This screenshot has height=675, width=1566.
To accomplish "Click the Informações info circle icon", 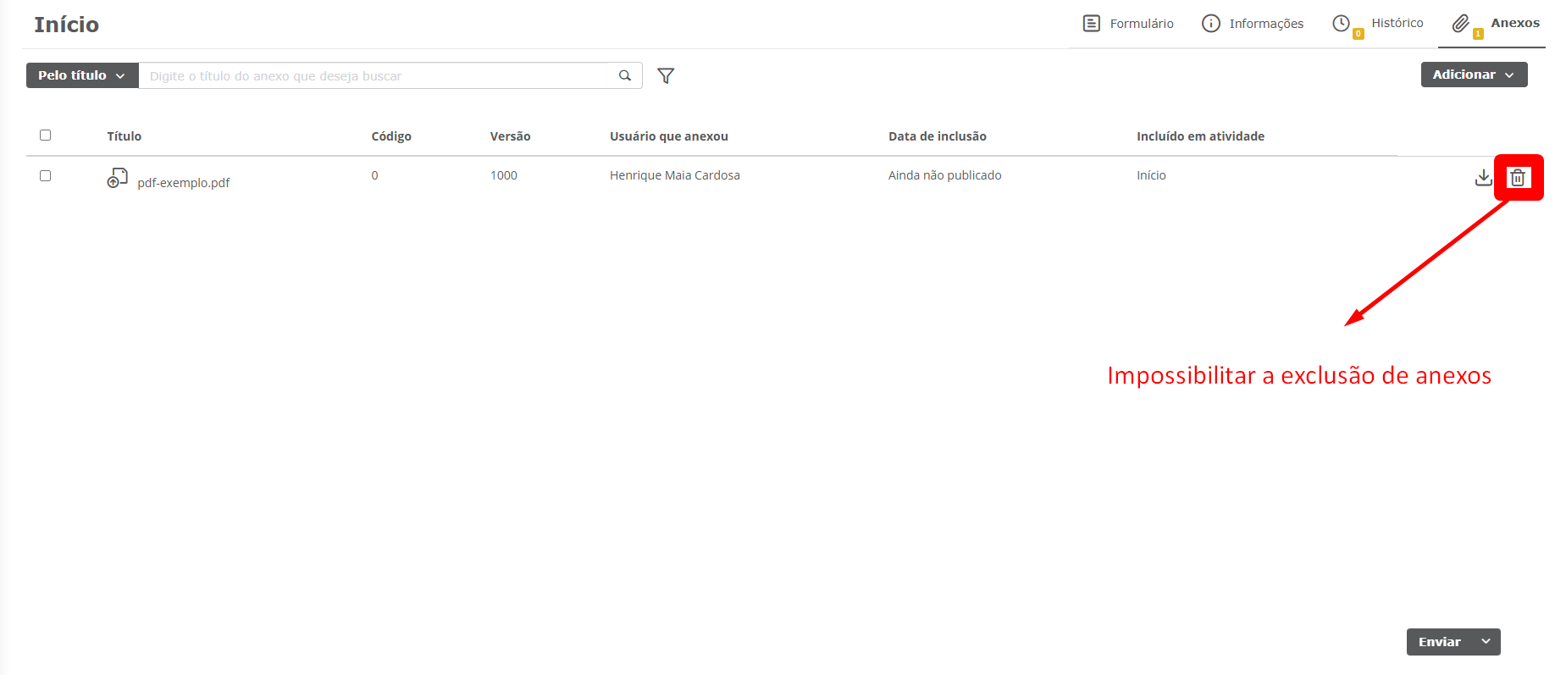I will [1211, 24].
